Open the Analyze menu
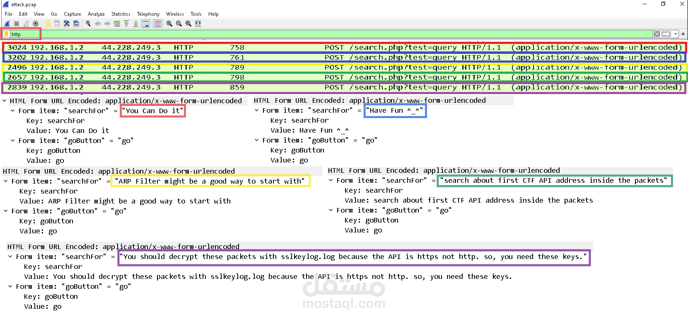 [96, 14]
